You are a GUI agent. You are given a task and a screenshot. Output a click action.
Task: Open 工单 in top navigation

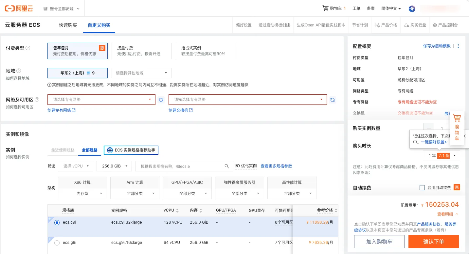[356, 8]
